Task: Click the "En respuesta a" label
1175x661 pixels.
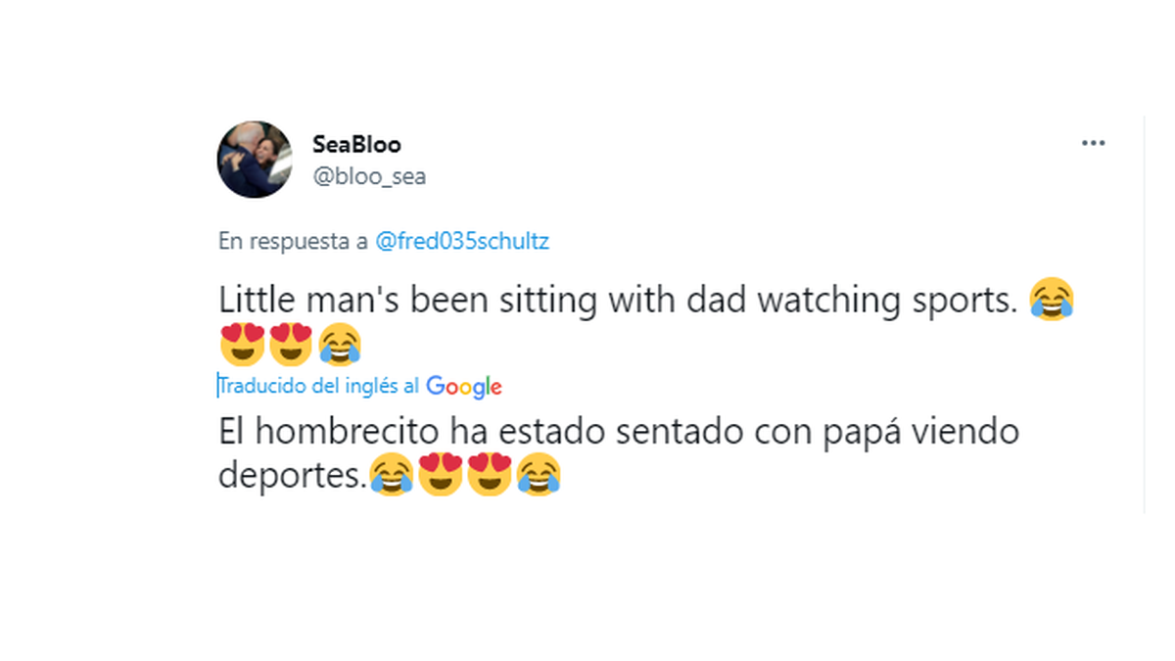Action: [x=293, y=242]
